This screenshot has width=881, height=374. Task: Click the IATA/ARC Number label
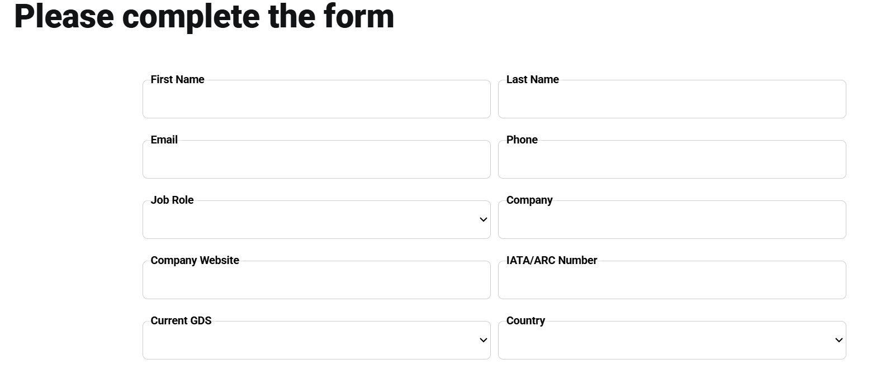pos(551,260)
